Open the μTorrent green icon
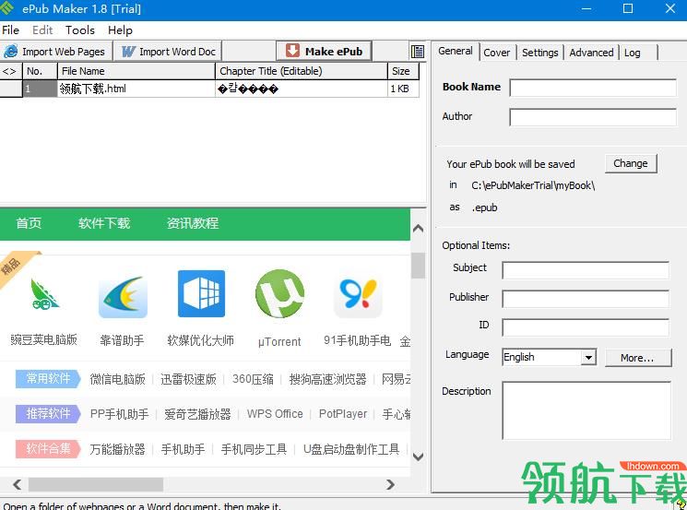Viewport: 687px width, 510px height. [x=279, y=293]
